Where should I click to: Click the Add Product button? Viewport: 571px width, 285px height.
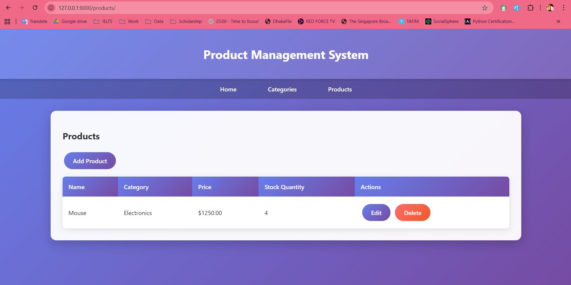(x=90, y=161)
